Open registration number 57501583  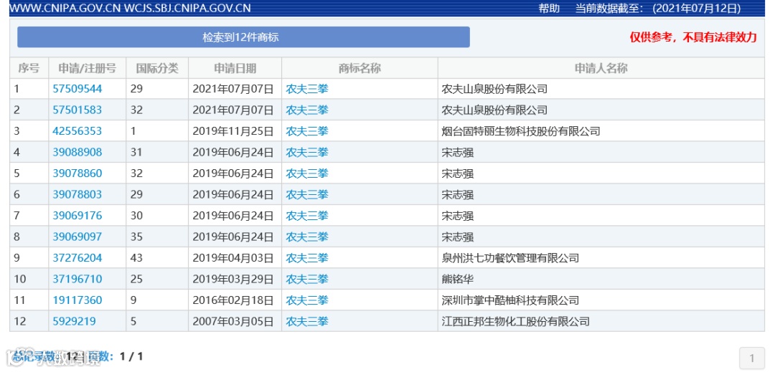click(x=77, y=110)
